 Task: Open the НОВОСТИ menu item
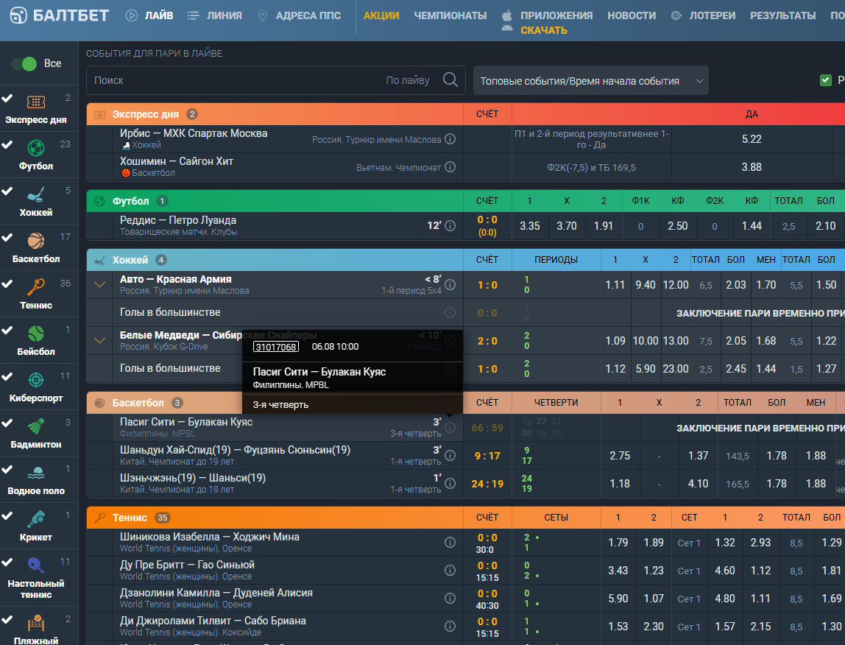click(x=632, y=15)
